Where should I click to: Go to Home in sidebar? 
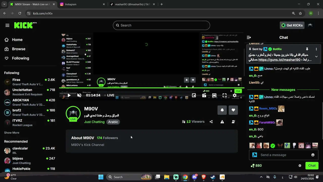coord(14,40)
